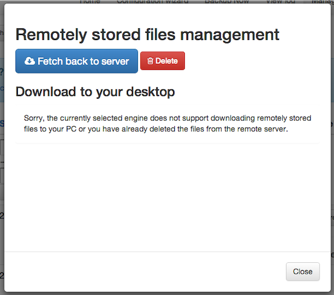Click the dimmed backdrop below the dialog
This screenshot has height=295, width=334.
pos(167,293)
